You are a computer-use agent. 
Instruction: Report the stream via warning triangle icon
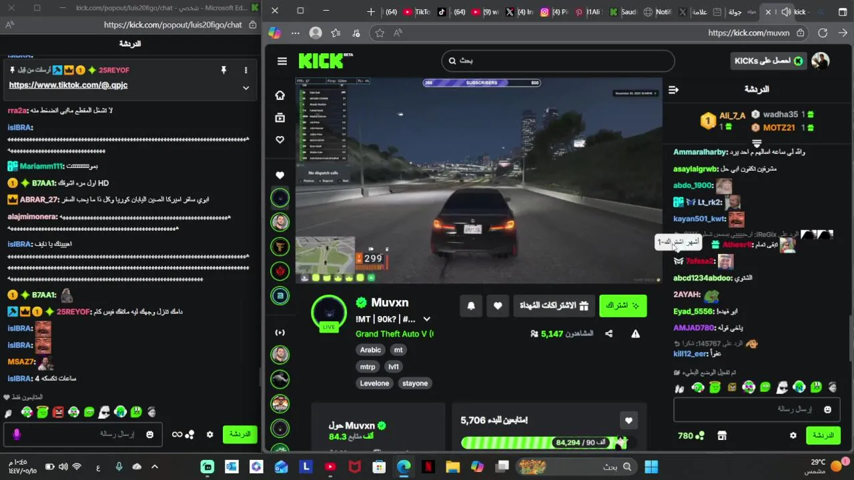click(635, 333)
